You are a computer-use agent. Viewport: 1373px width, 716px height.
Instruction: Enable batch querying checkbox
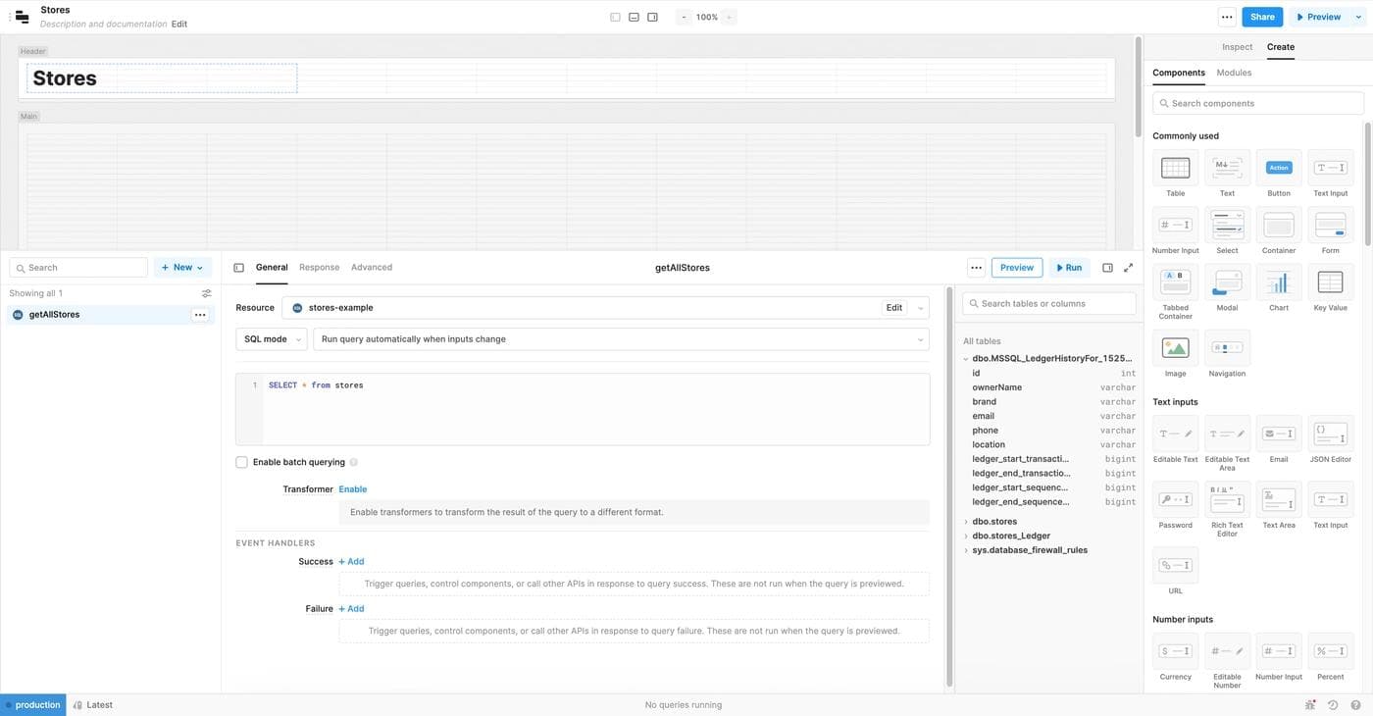[241, 462]
